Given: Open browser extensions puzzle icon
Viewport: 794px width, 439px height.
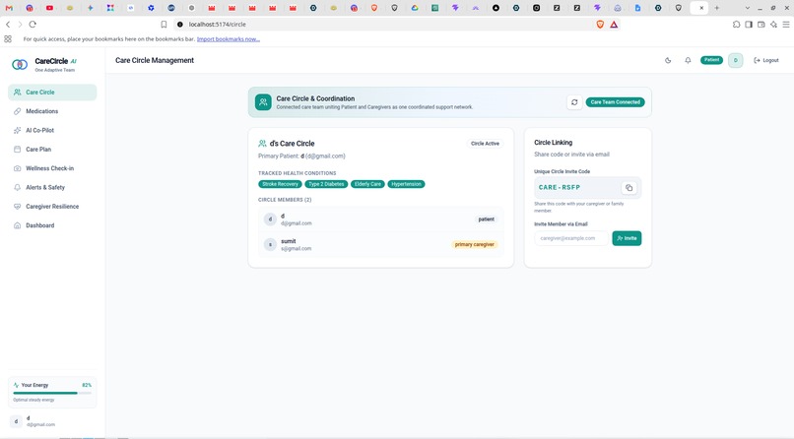Looking at the screenshot, I should pyautogui.click(x=736, y=25).
